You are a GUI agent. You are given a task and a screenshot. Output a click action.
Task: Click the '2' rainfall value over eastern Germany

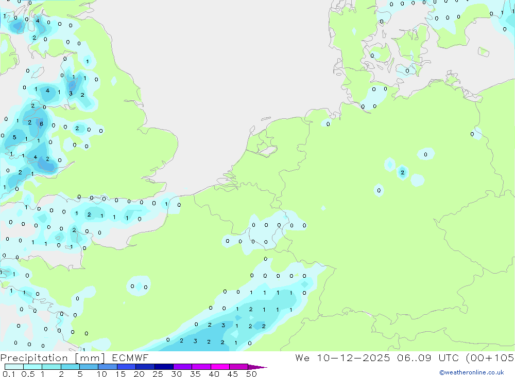click(x=403, y=173)
